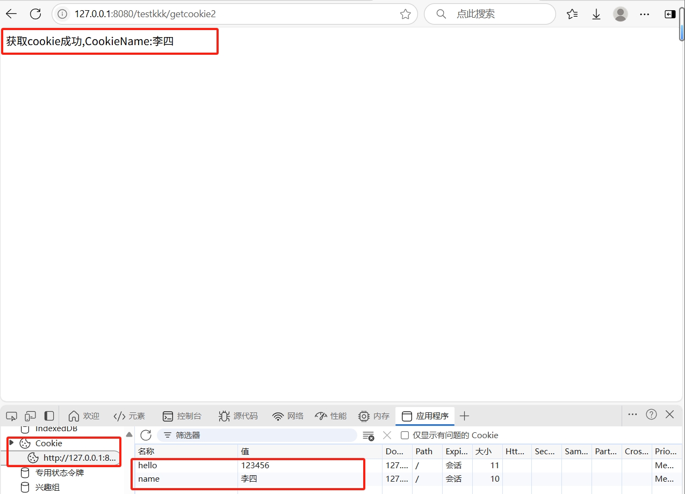The width and height of the screenshot is (685, 494).
Task: Open DevTools more options ellipsis
Action: (632, 414)
